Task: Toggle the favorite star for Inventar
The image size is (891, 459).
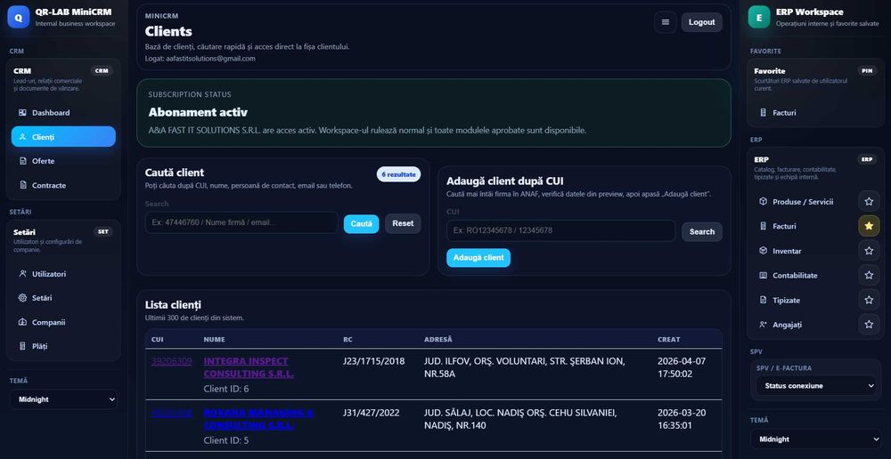Action: [x=869, y=251]
